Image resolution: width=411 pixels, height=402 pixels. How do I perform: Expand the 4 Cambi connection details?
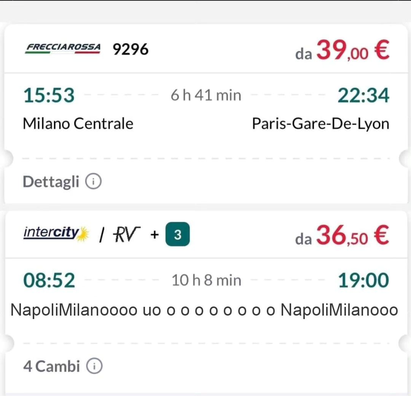[52, 366]
